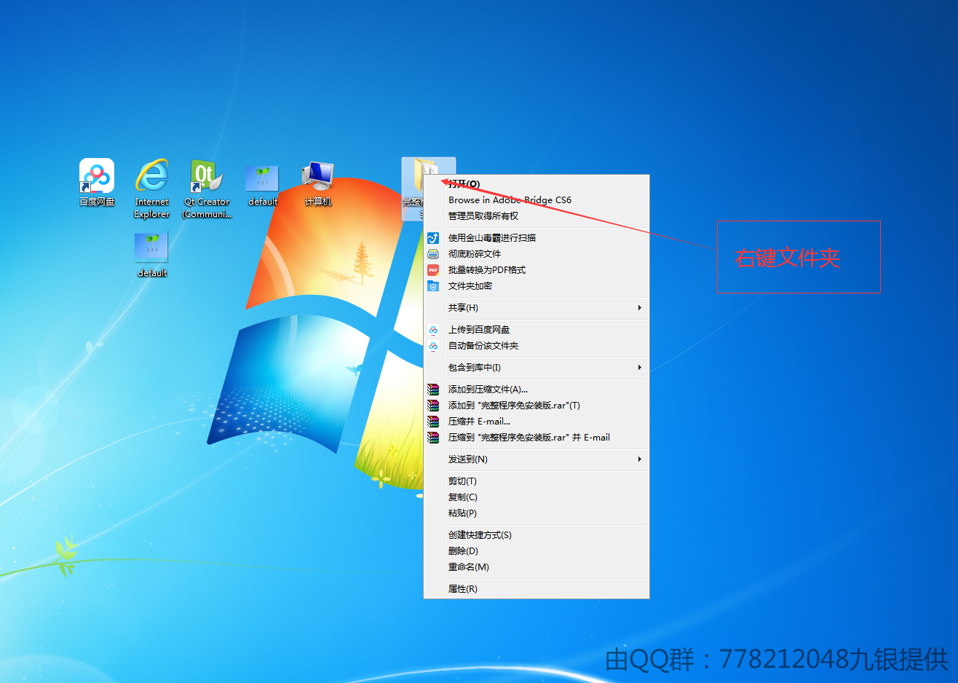Image resolution: width=958 pixels, height=683 pixels.
Task: Click the PDF icon beside 批量转换为PDF格式
Action: [x=433, y=270]
